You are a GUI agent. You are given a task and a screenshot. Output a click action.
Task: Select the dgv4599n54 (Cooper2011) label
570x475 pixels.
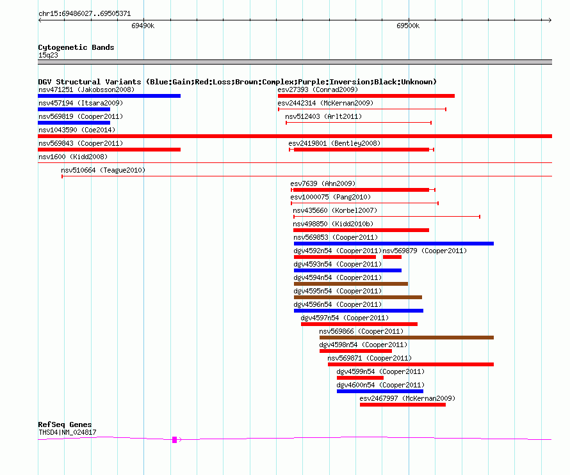[380, 371]
